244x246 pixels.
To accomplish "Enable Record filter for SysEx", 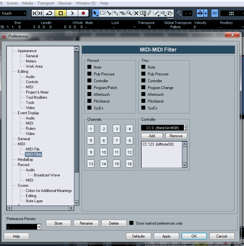I will [x=89, y=107].
